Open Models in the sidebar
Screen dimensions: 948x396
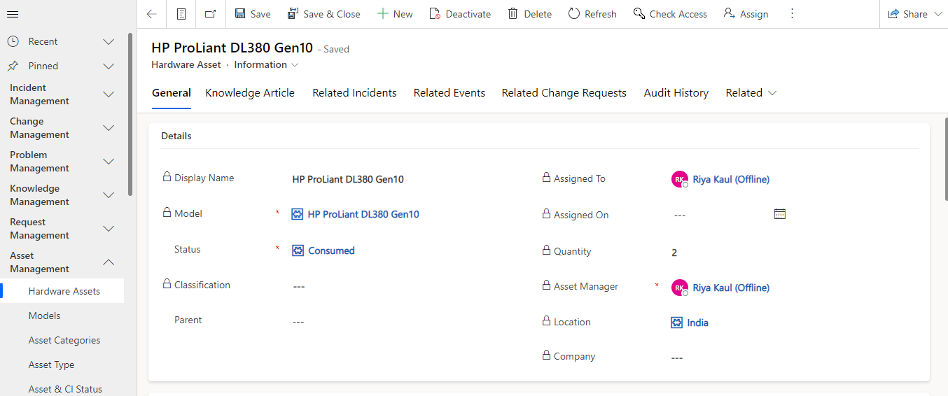coord(45,316)
